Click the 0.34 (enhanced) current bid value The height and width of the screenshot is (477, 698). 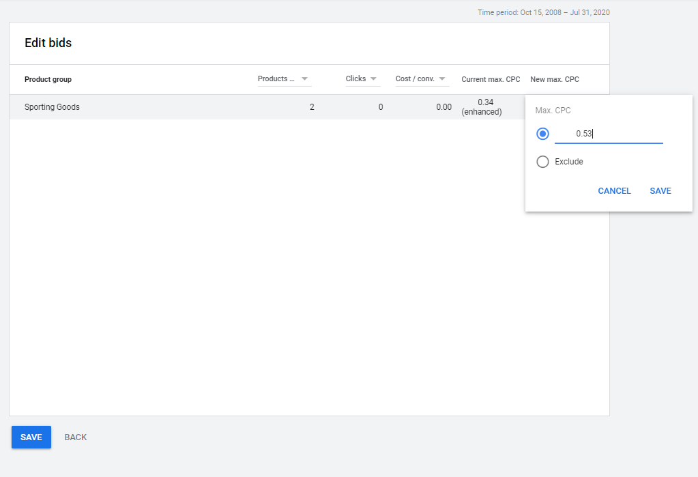click(482, 107)
